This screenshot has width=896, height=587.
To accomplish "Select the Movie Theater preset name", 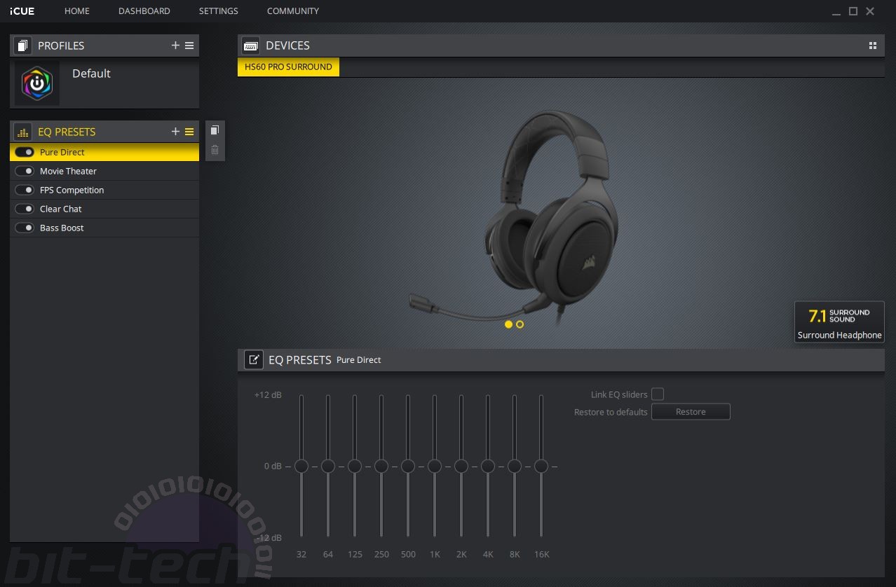I will tap(68, 171).
